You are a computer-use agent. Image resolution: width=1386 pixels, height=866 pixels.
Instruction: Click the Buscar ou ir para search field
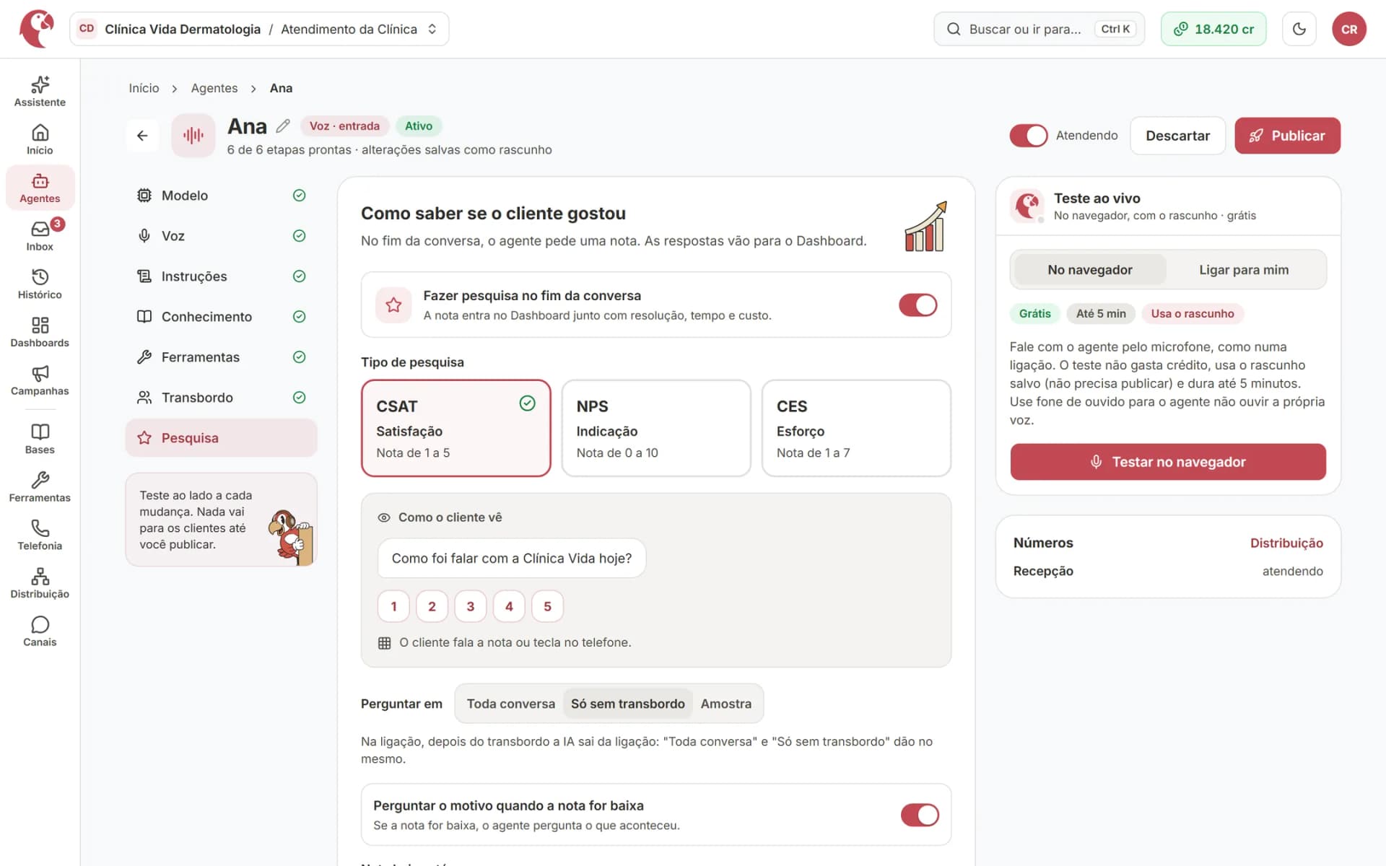tap(1039, 29)
